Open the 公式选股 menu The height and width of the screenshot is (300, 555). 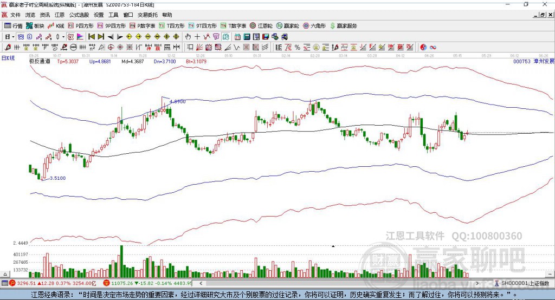click(x=79, y=15)
